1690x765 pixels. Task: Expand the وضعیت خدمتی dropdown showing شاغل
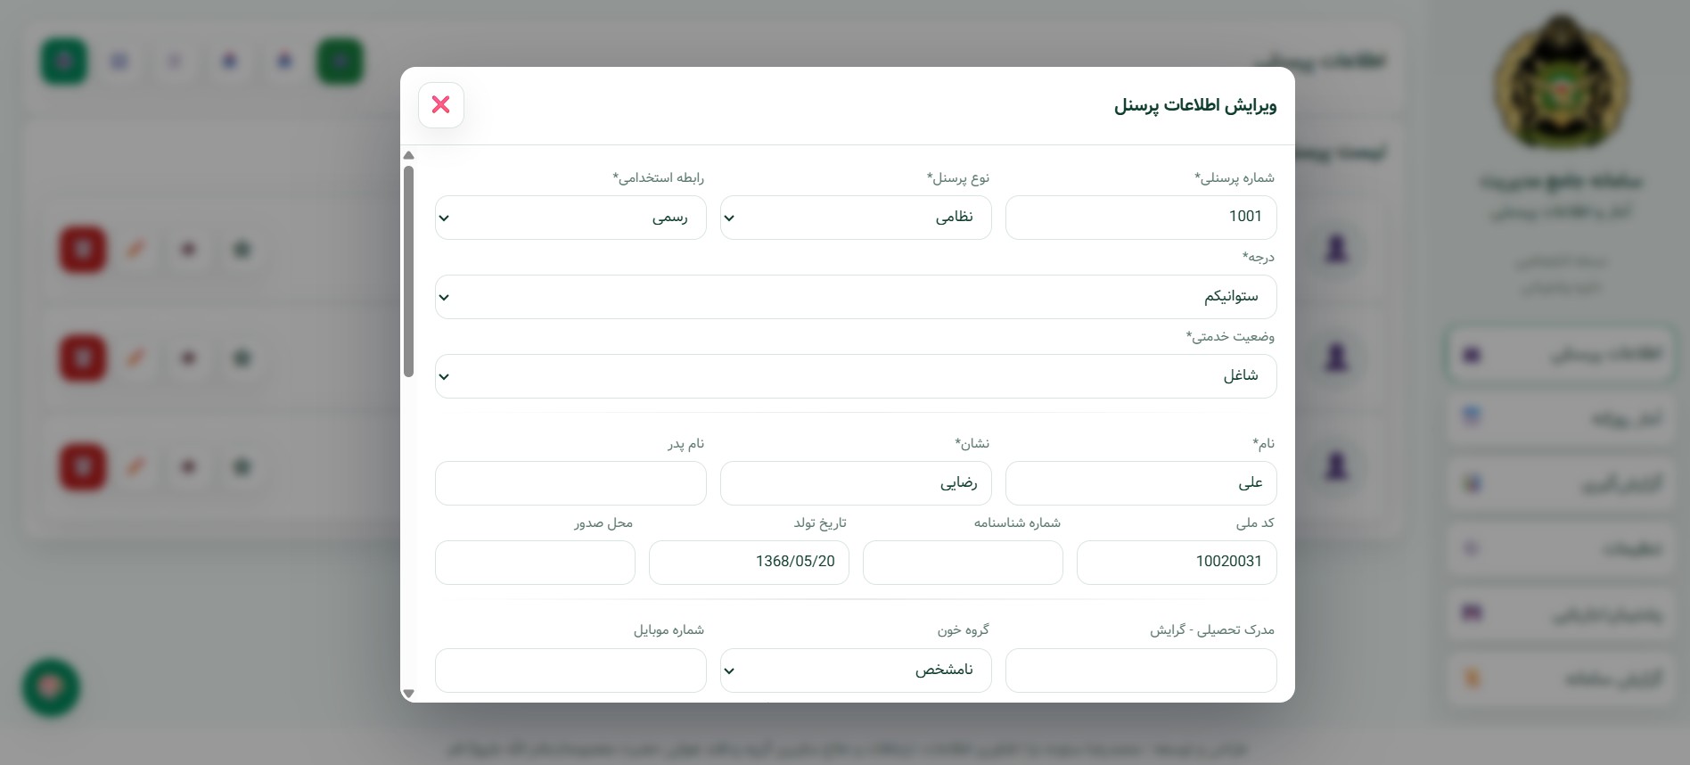(x=855, y=376)
